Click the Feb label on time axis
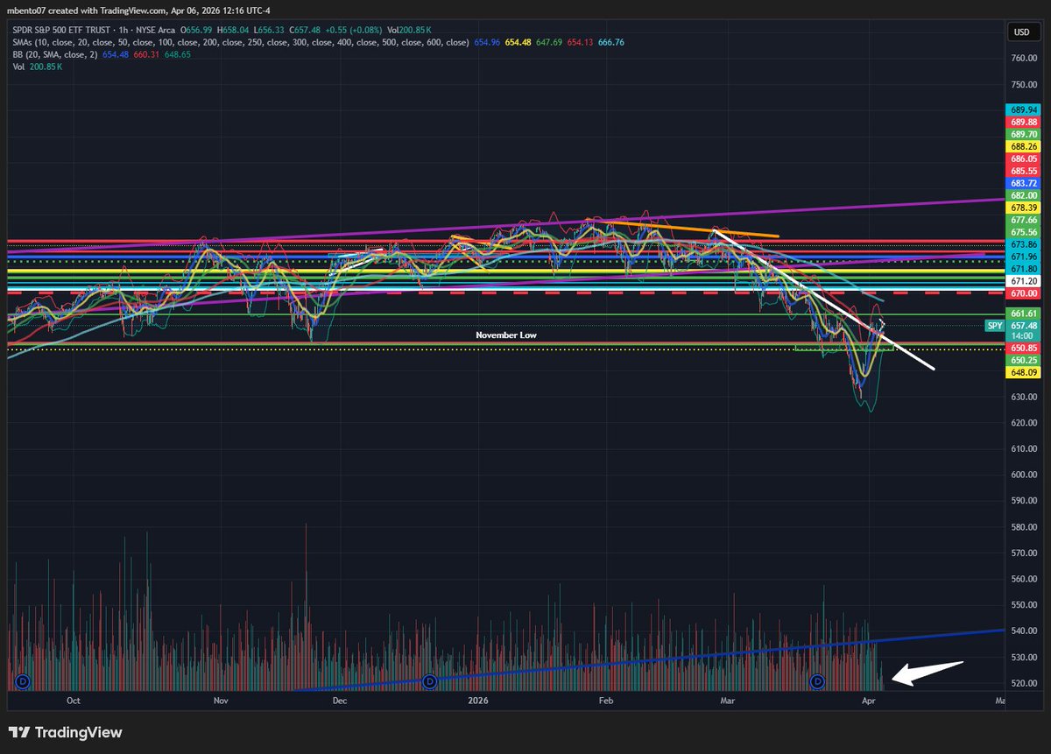 pos(606,701)
